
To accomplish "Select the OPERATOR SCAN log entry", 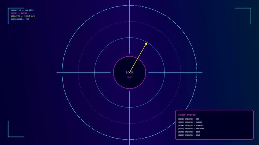I will pos(189,132).
